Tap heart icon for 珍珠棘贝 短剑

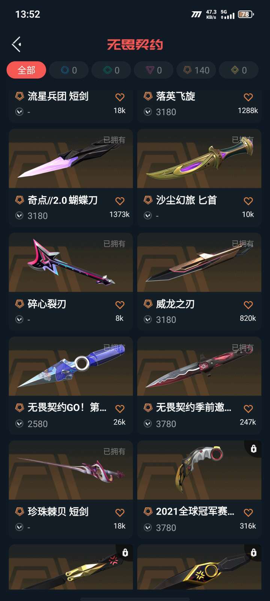[120, 512]
